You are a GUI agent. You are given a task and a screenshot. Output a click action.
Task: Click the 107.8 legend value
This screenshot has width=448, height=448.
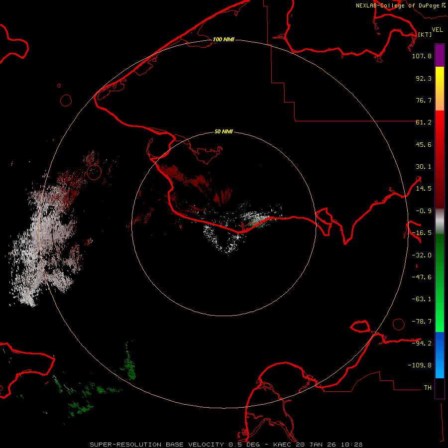(422, 56)
